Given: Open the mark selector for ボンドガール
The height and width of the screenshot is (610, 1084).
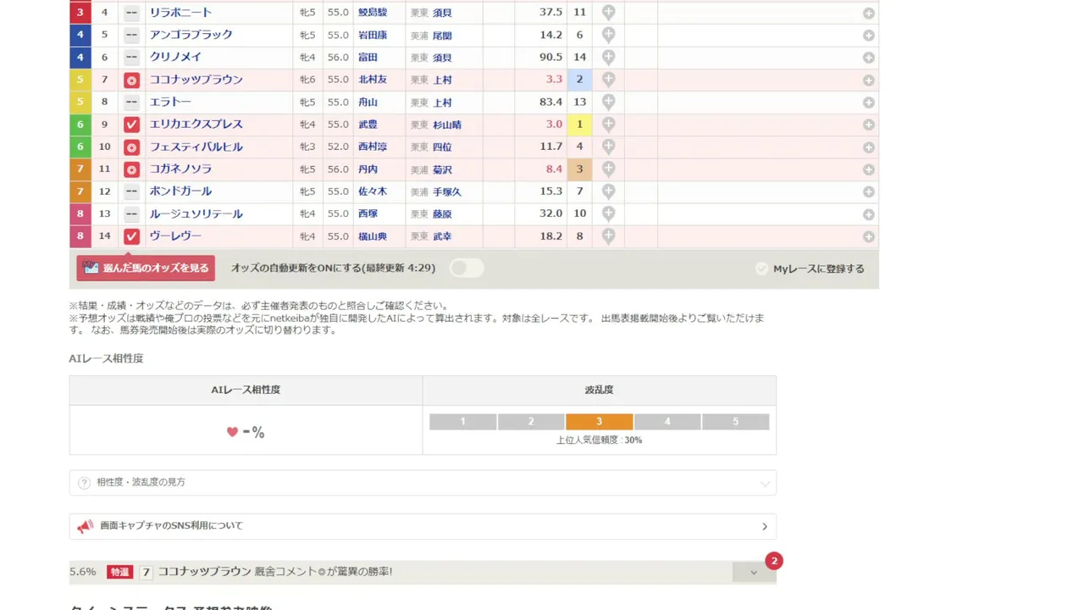Looking at the screenshot, I should (131, 191).
